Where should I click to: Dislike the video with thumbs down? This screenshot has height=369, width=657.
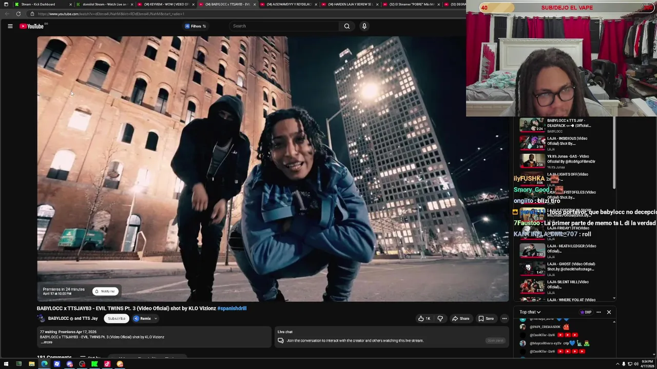(440, 319)
